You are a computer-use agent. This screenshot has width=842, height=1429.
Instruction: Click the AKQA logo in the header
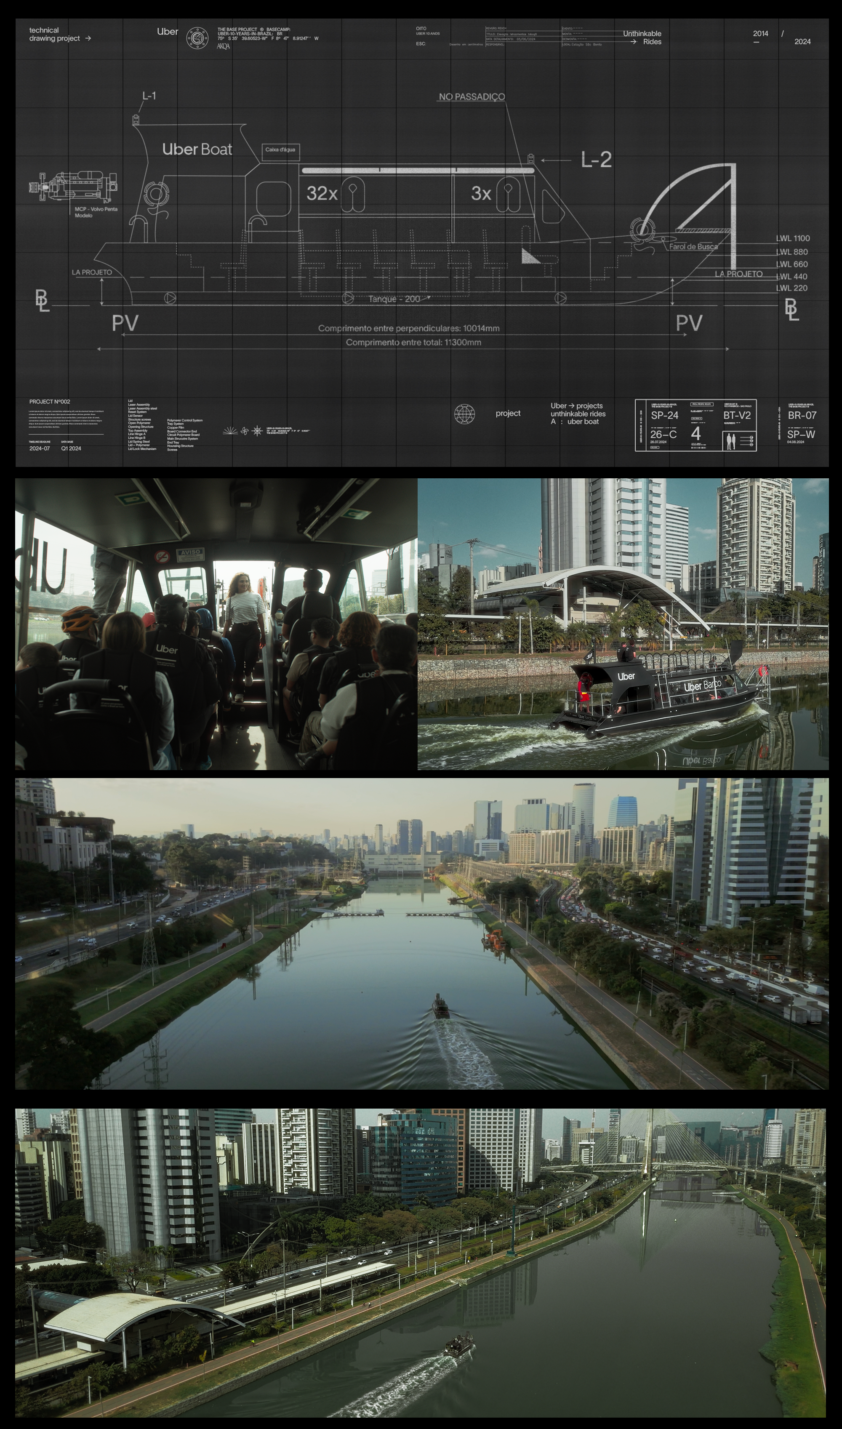click(x=224, y=46)
